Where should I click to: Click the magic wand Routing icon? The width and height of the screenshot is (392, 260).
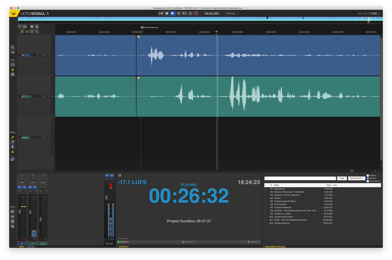point(12,137)
